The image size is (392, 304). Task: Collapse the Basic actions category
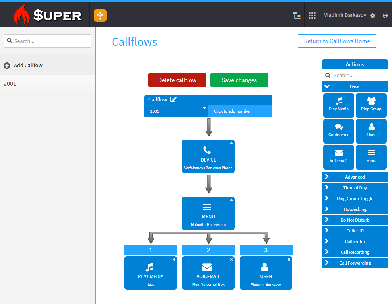(x=355, y=86)
